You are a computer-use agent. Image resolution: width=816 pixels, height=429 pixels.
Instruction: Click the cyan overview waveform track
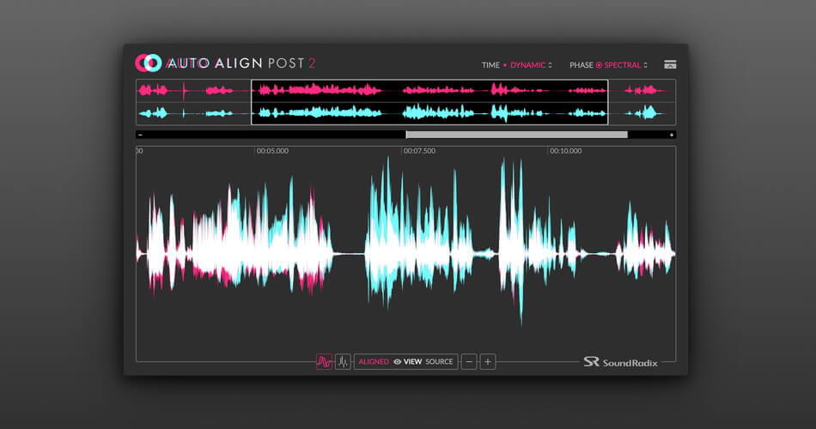tap(406, 113)
